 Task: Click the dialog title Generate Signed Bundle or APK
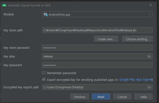coord(29,5)
